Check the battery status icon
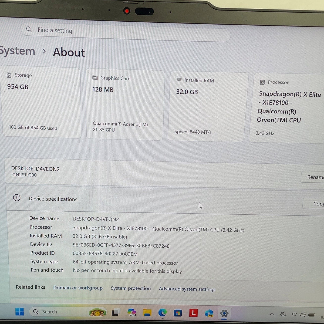324x324 pixels. tap(312, 315)
